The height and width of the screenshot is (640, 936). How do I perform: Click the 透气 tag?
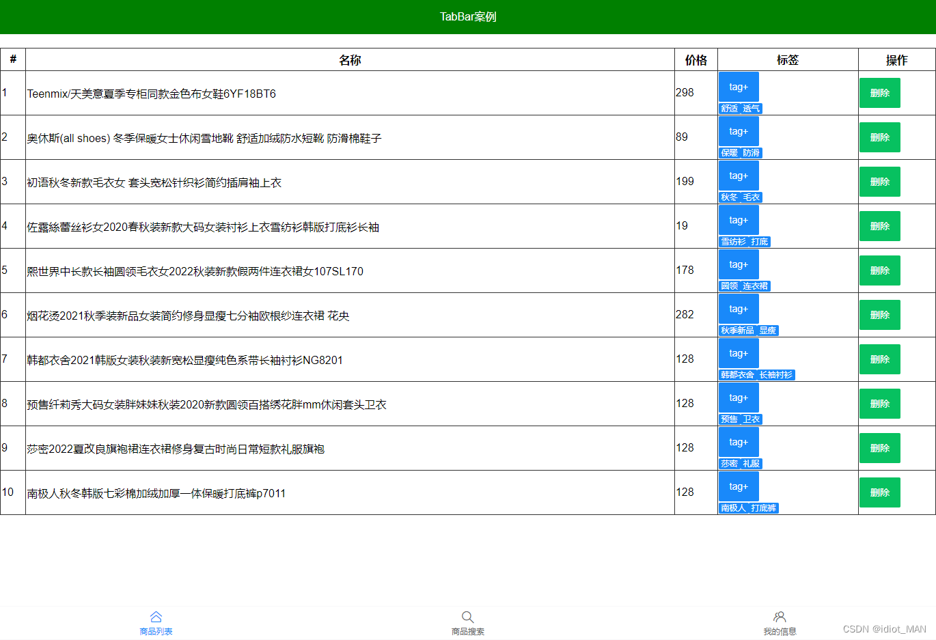752,109
